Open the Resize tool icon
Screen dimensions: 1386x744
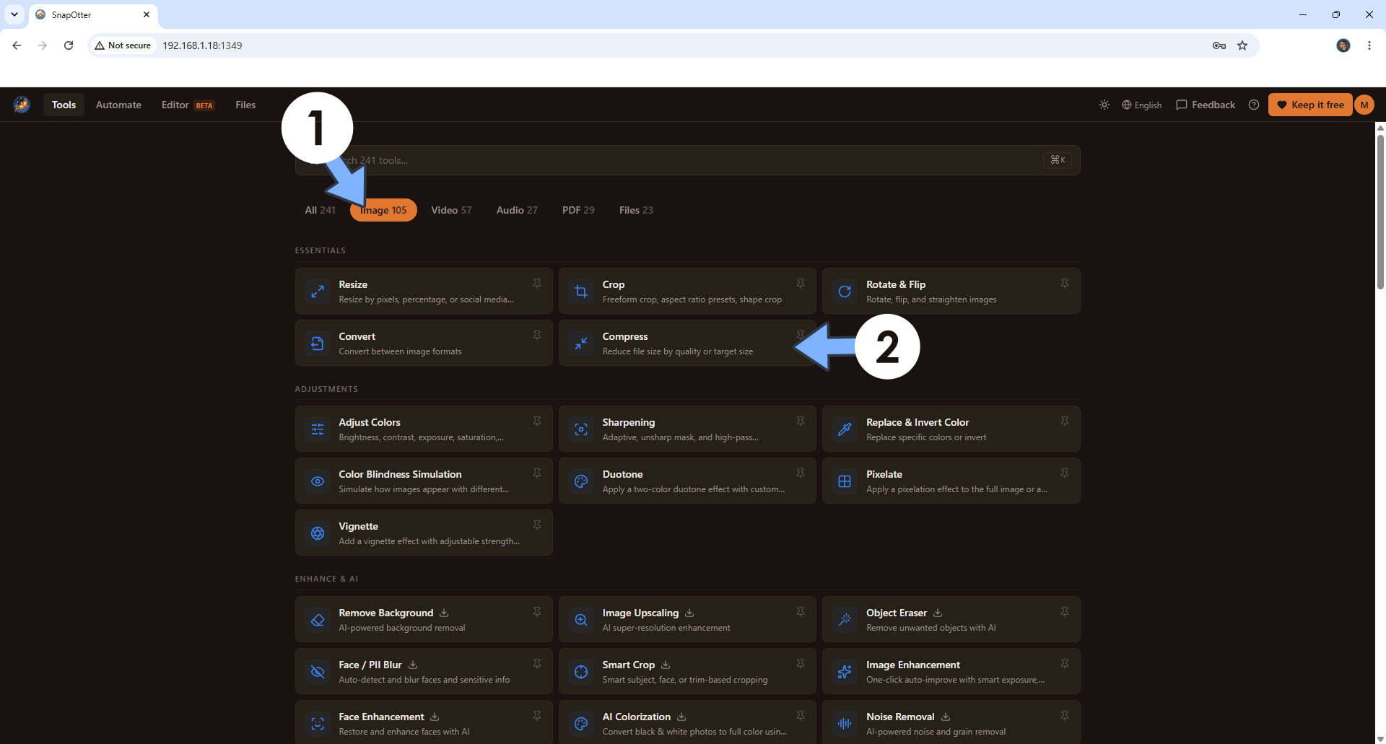point(318,292)
